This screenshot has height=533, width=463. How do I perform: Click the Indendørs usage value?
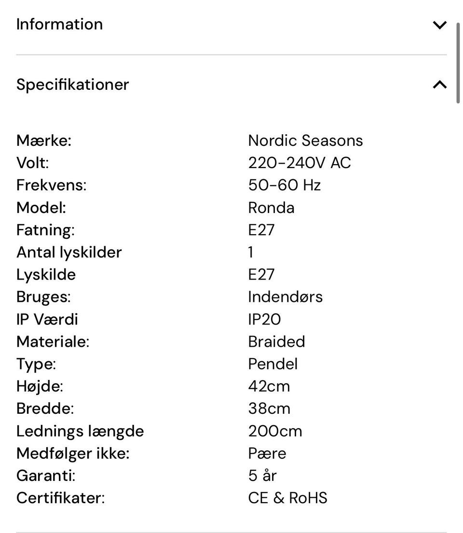(286, 297)
